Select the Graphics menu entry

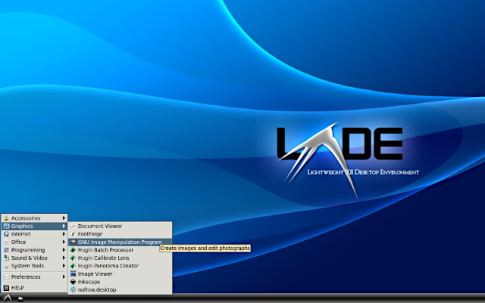[34, 226]
